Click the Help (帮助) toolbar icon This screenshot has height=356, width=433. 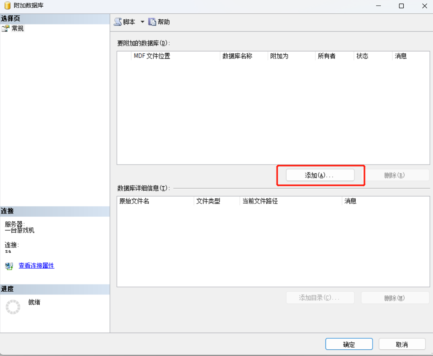(152, 22)
